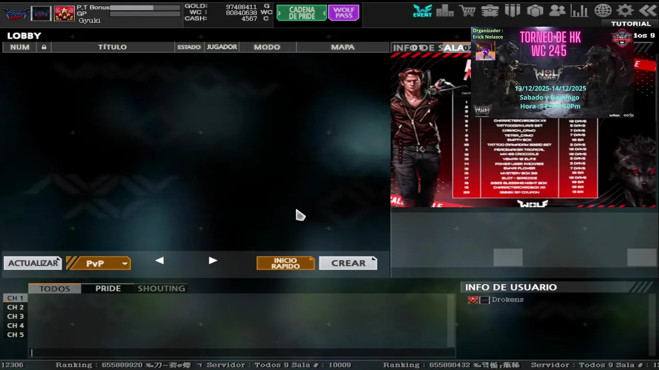The image size is (659, 370).
Task: Go to previous room list page
Action: pyautogui.click(x=160, y=261)
